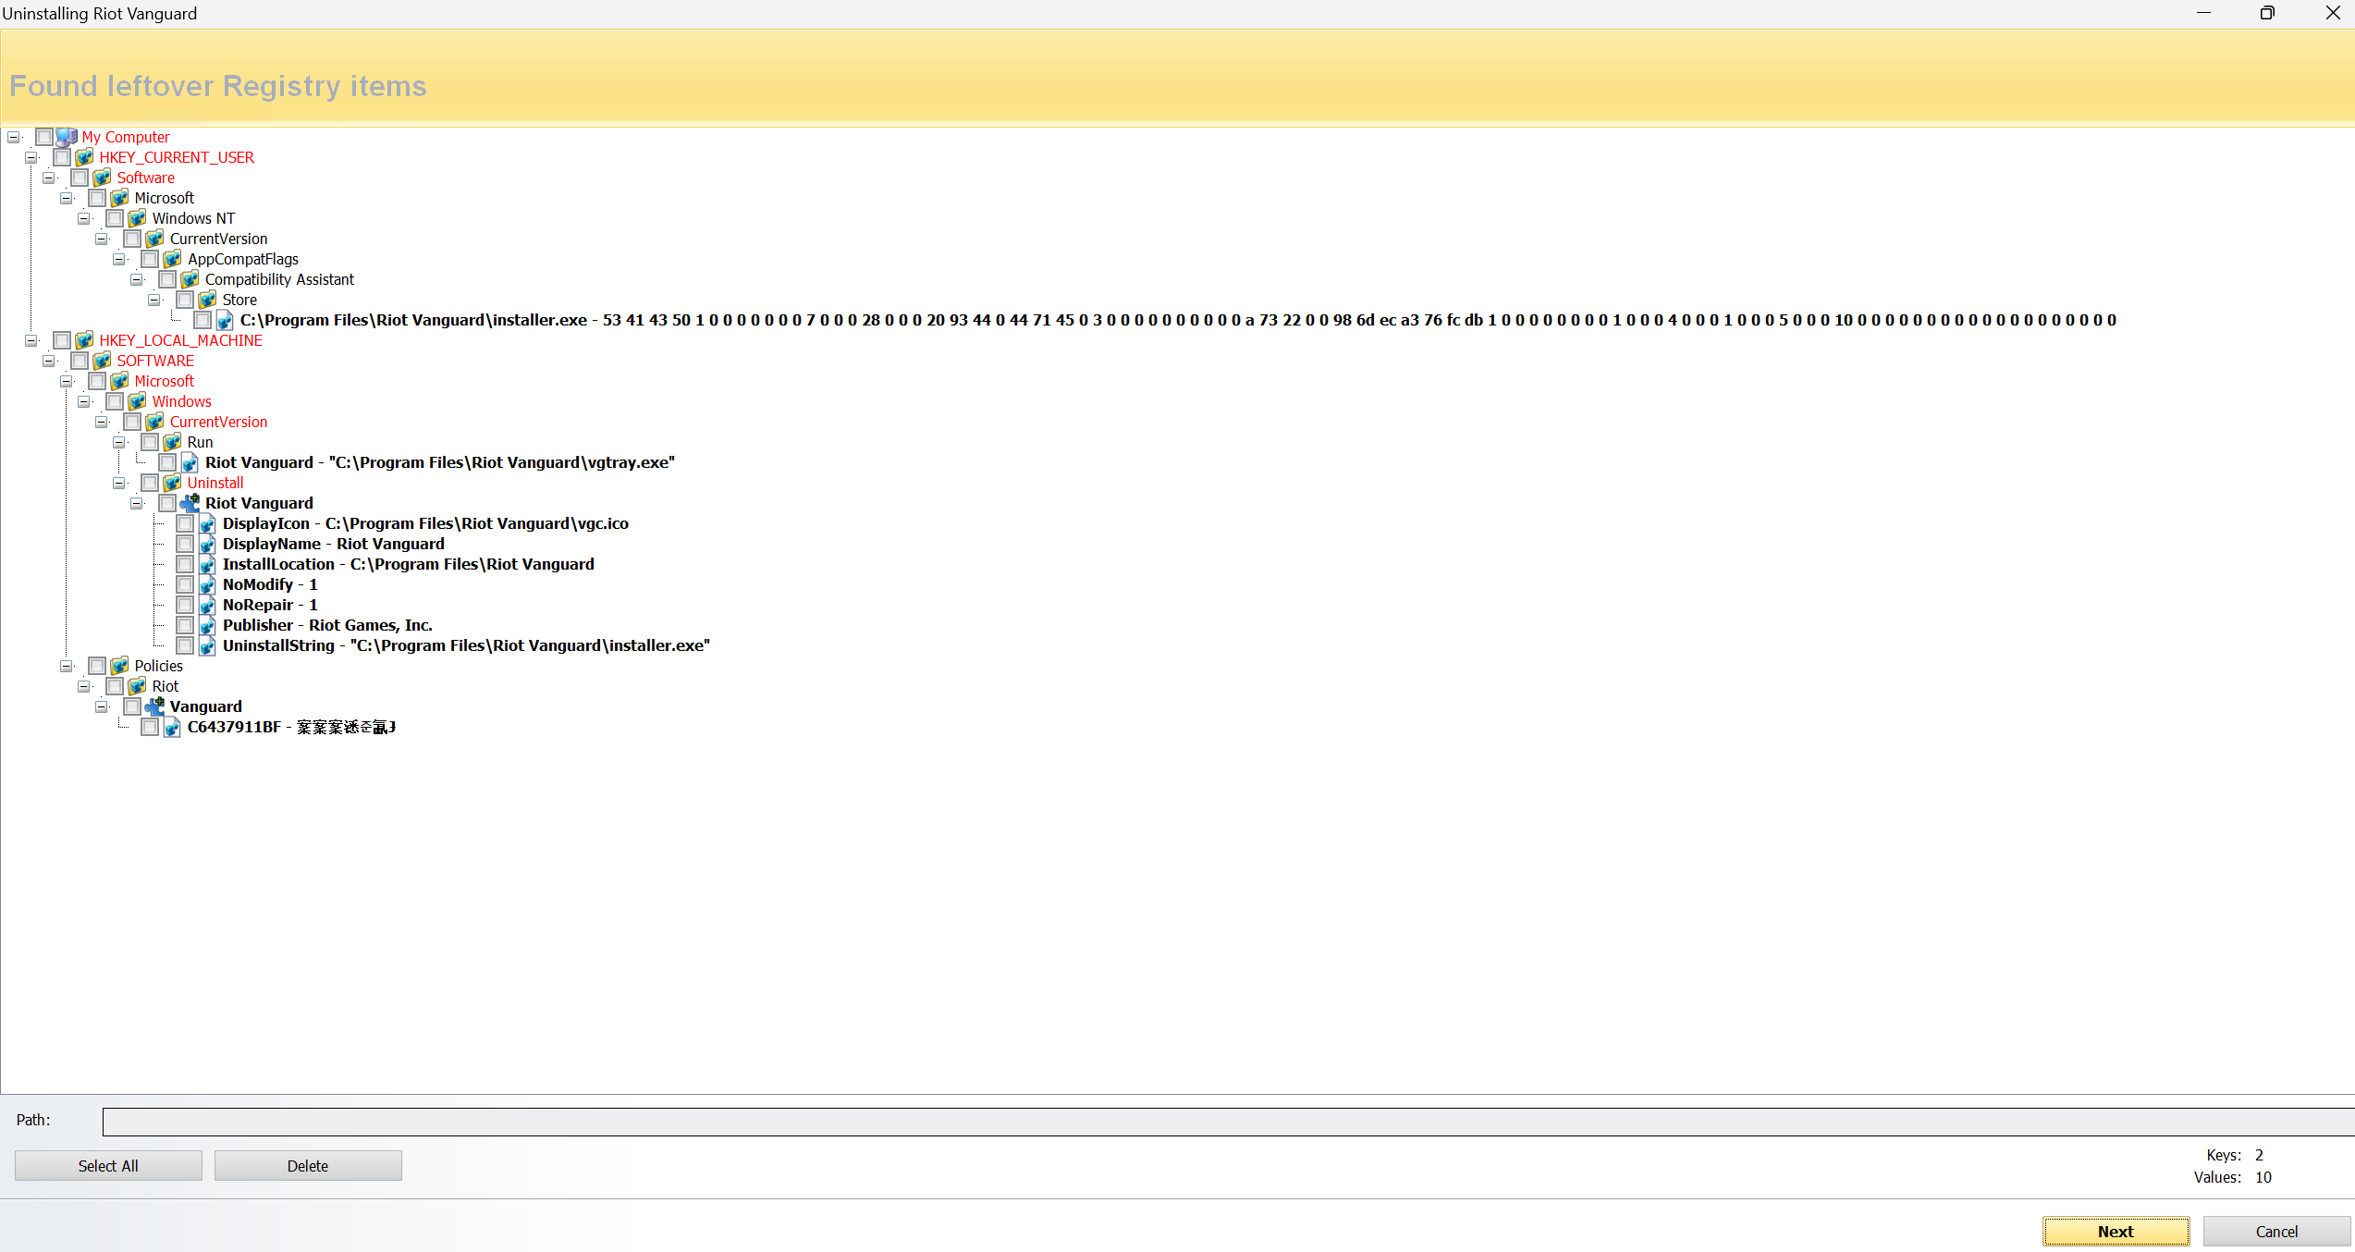2355x1252 pixels.
Task: Minimize the Uninstalling Riot Vanguard window
Action: 2204,13
